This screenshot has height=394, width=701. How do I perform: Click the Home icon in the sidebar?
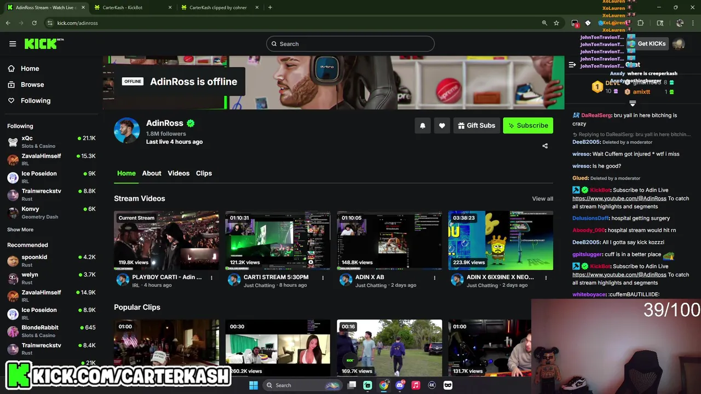pyautogui.click(x=11, y=68)
